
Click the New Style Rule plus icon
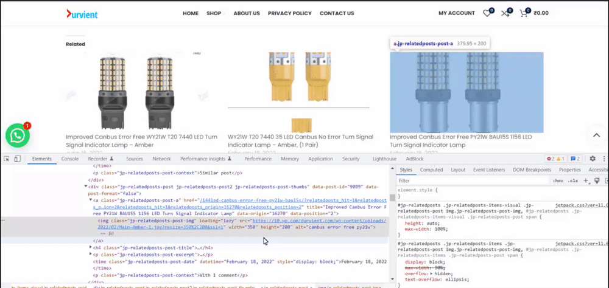click(586, 180)
